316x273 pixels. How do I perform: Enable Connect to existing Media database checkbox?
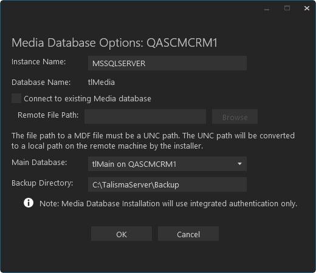pos(16,98)
